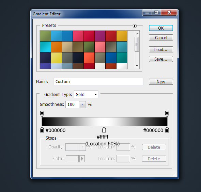Click the Color swatch box in Stops
The width and height of the screenshot is (201, 192).
[72, 159]
